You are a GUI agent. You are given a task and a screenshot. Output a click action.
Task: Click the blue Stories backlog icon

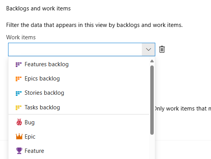tap(18, 93)
